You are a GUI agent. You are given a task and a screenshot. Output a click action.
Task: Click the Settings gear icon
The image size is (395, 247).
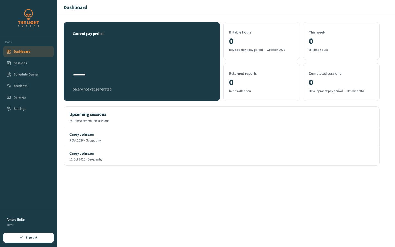(9, 109)
